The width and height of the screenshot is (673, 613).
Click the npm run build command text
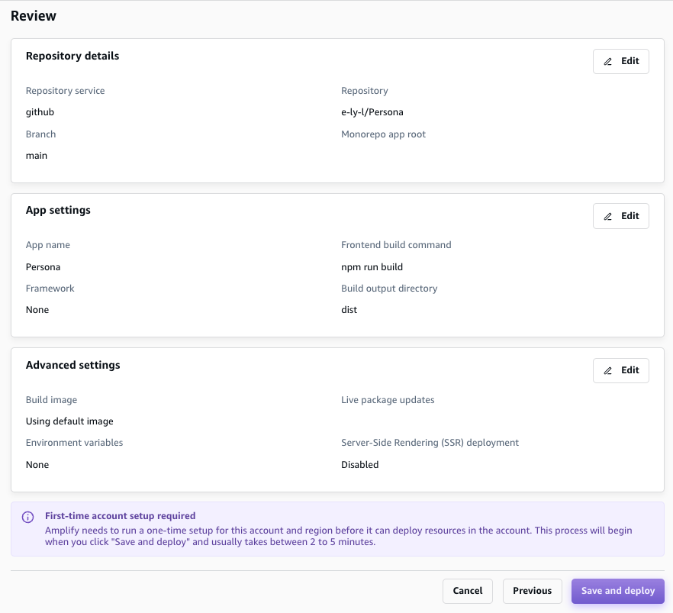coord(372,267)
